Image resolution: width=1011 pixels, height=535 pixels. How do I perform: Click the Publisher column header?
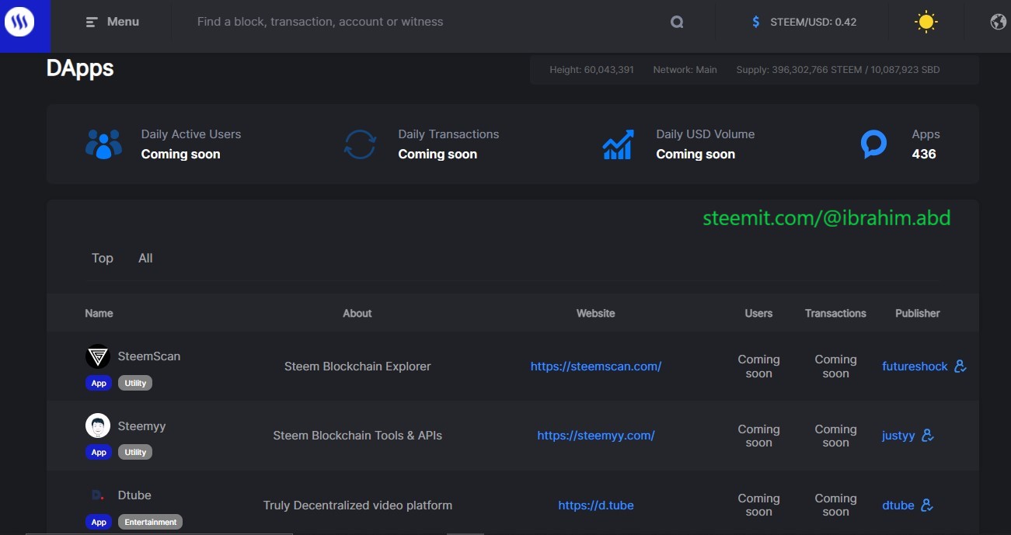tap(918, 313)
